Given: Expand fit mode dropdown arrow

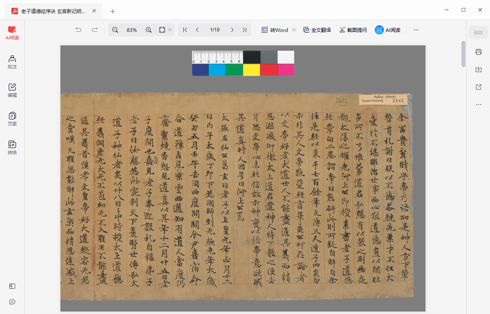Looking at the screenshot, I should (170, 30).
